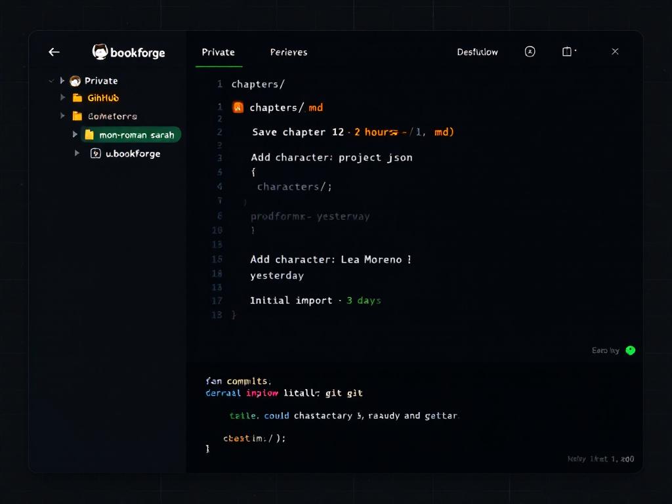Click the Desfluiow menu label
The image size is (672, 504).
point(478,51)
